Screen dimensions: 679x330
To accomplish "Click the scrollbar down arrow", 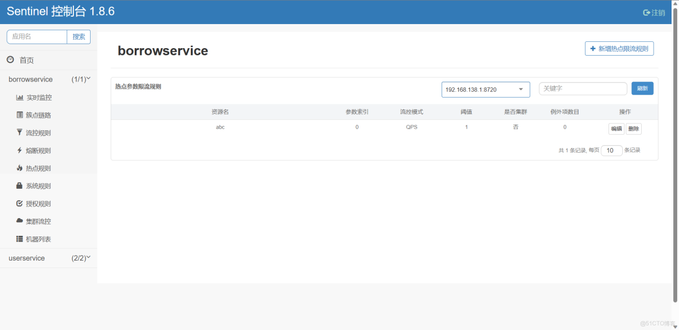I will pos(675,327).
